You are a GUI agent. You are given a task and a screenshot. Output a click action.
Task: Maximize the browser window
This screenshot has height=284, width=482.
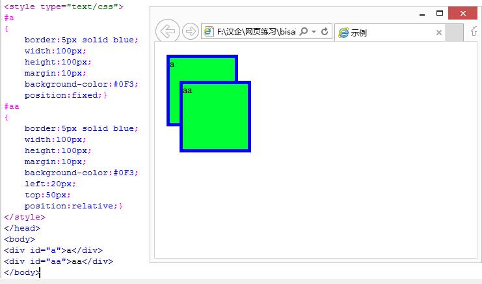pyautogui.click(x=440, y=13)
